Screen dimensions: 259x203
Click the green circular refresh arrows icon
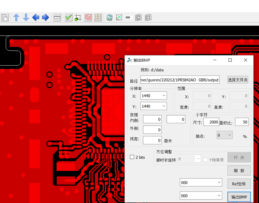[x=109, y=17]
